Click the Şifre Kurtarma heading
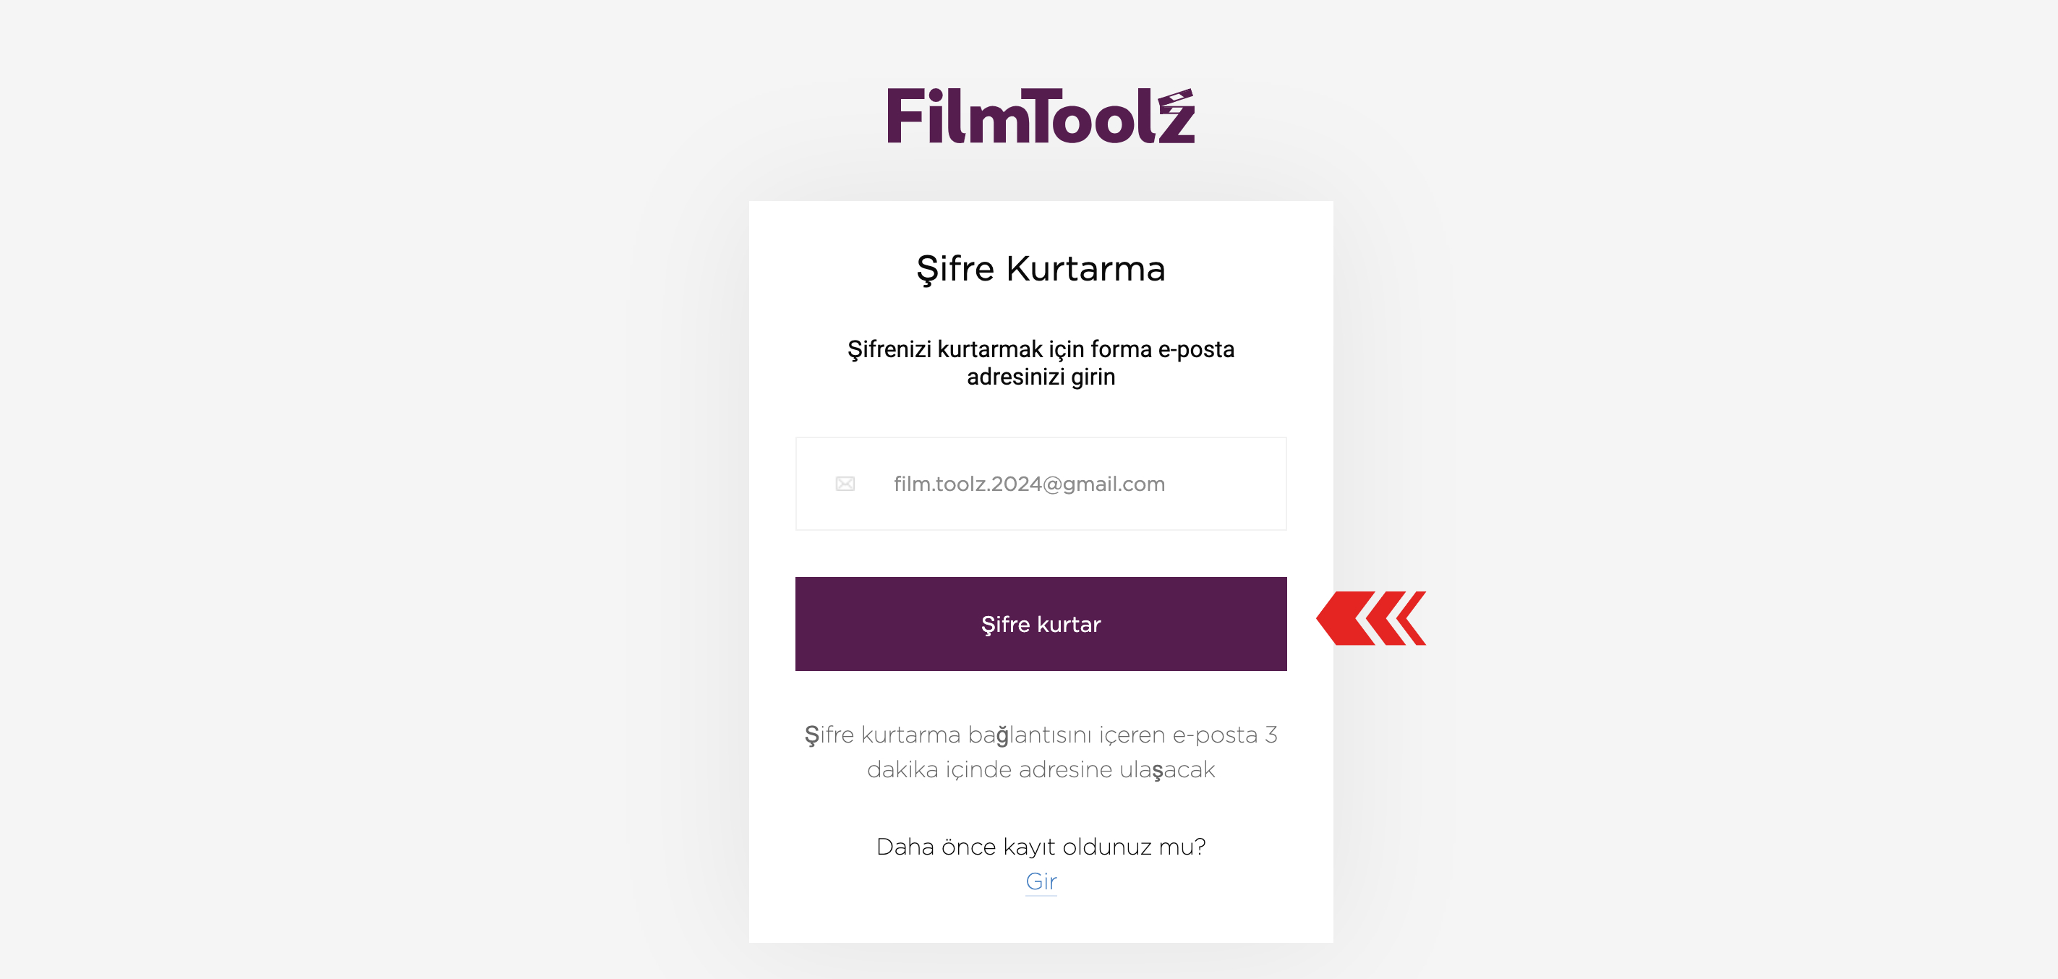The height and width of the screenshot is (979, 2058). point(1041,269)
